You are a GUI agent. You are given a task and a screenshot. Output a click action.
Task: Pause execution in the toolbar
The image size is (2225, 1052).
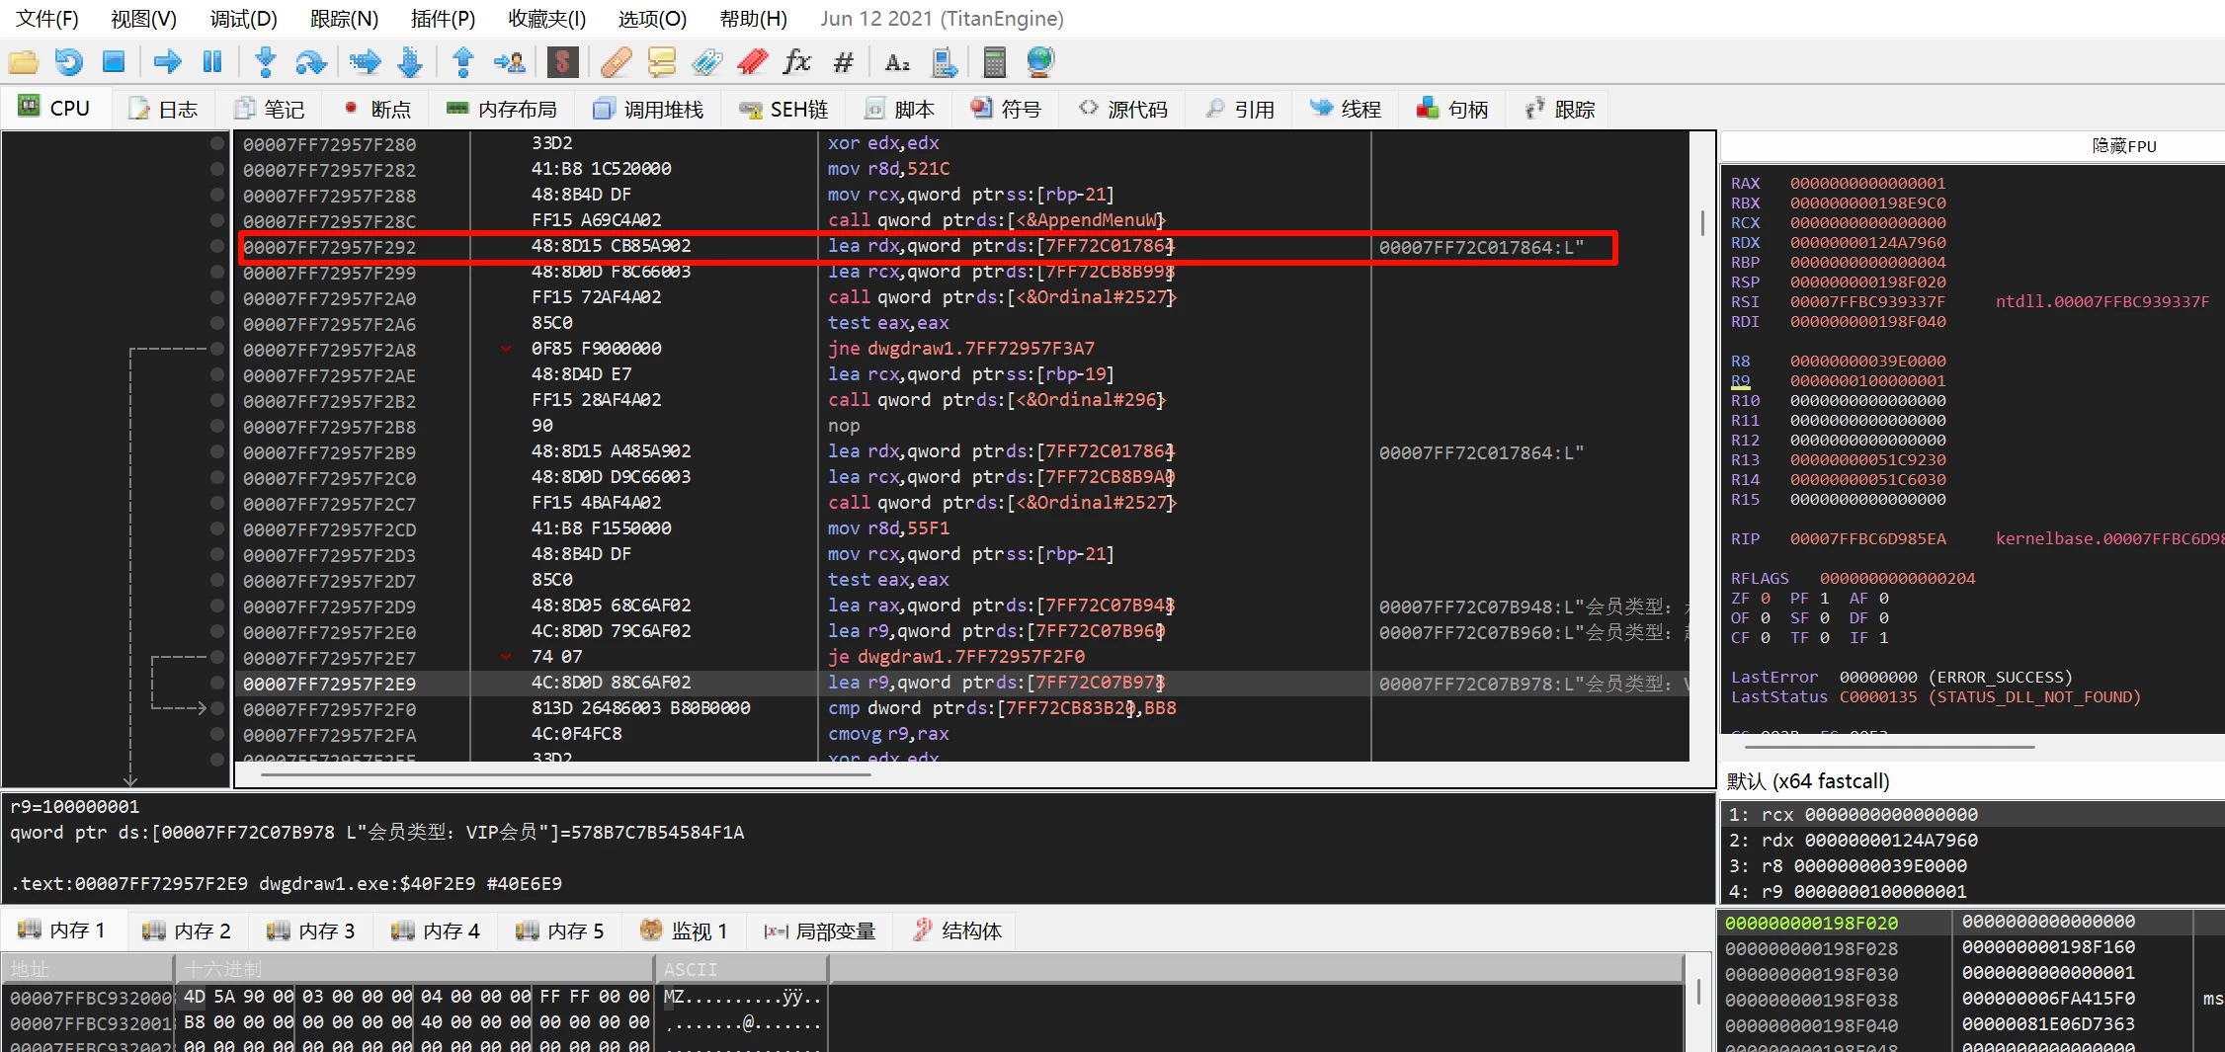212,62
